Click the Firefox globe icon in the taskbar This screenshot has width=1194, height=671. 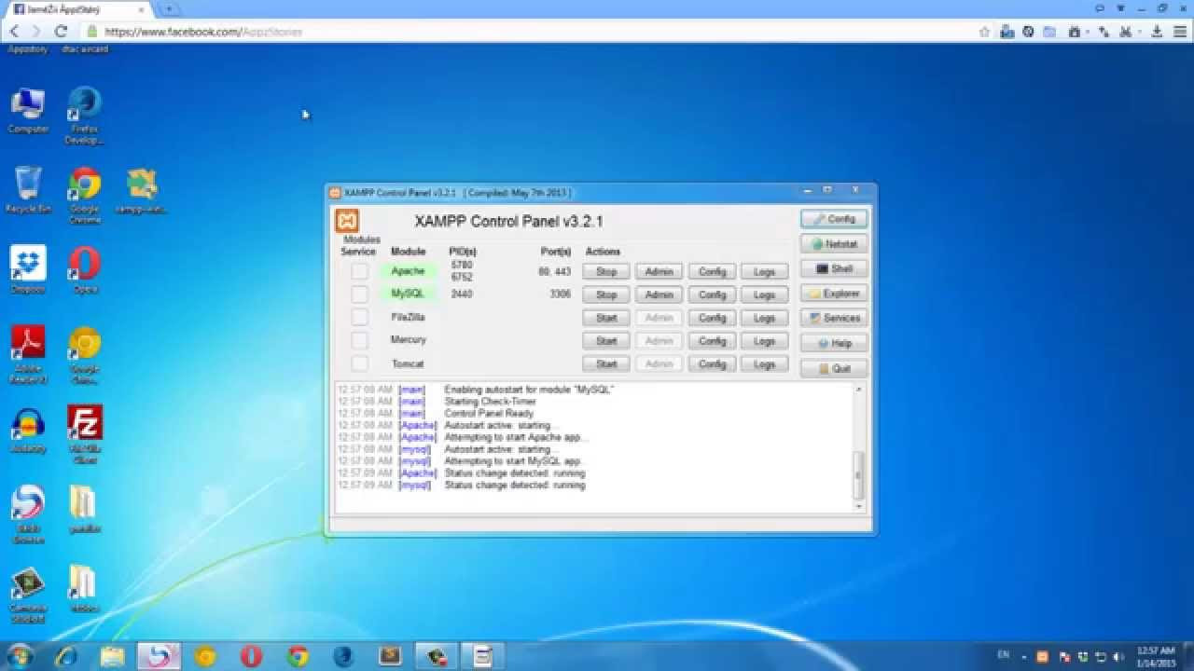(344, 656)
